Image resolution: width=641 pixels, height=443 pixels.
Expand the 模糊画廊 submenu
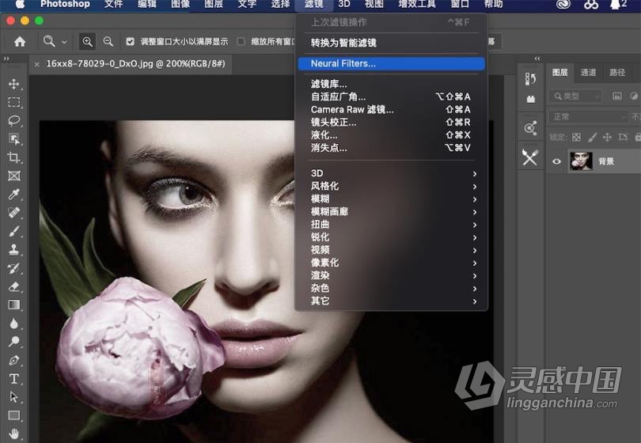tap(391, 212)
